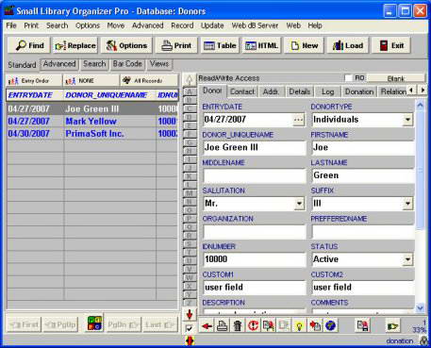Switch to the Bar Code tab
431x348 pixels.
[x=127, y=64]
